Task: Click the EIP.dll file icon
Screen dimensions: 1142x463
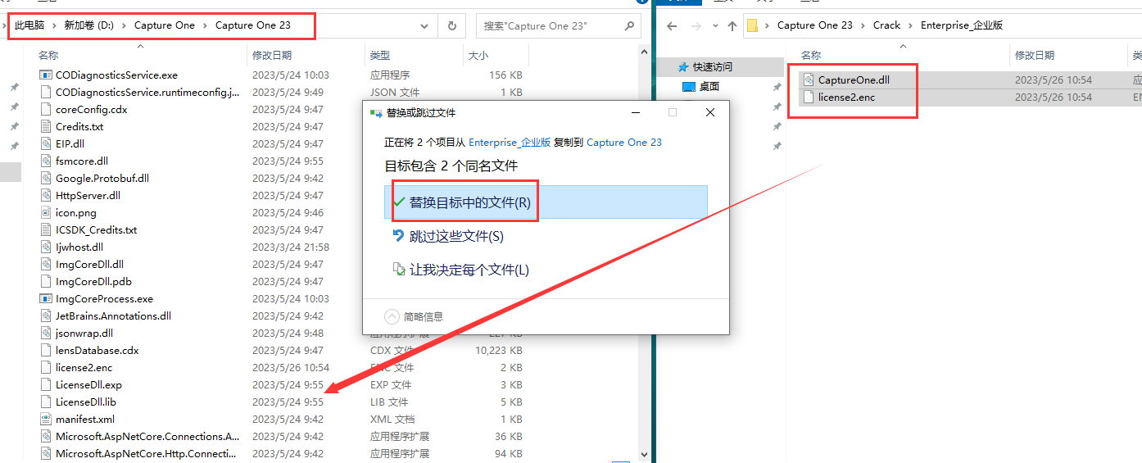Action: tap(46, 144)
